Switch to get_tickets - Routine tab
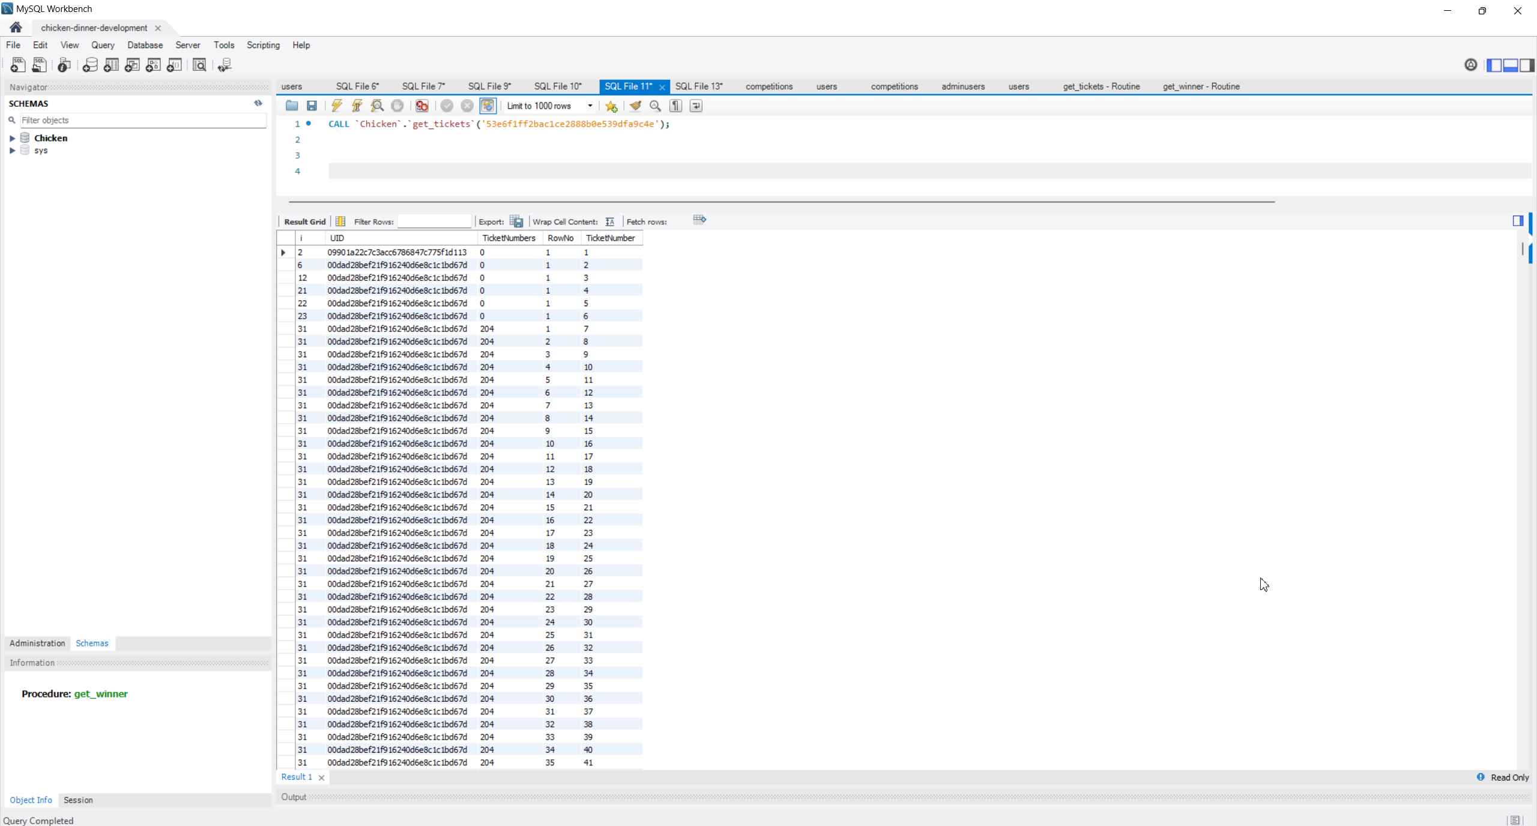Screen dimensions: 1537x826 point(1101,86)
